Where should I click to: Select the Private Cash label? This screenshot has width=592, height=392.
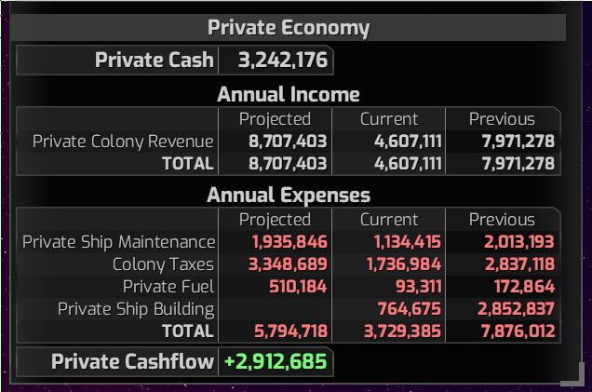154,60
